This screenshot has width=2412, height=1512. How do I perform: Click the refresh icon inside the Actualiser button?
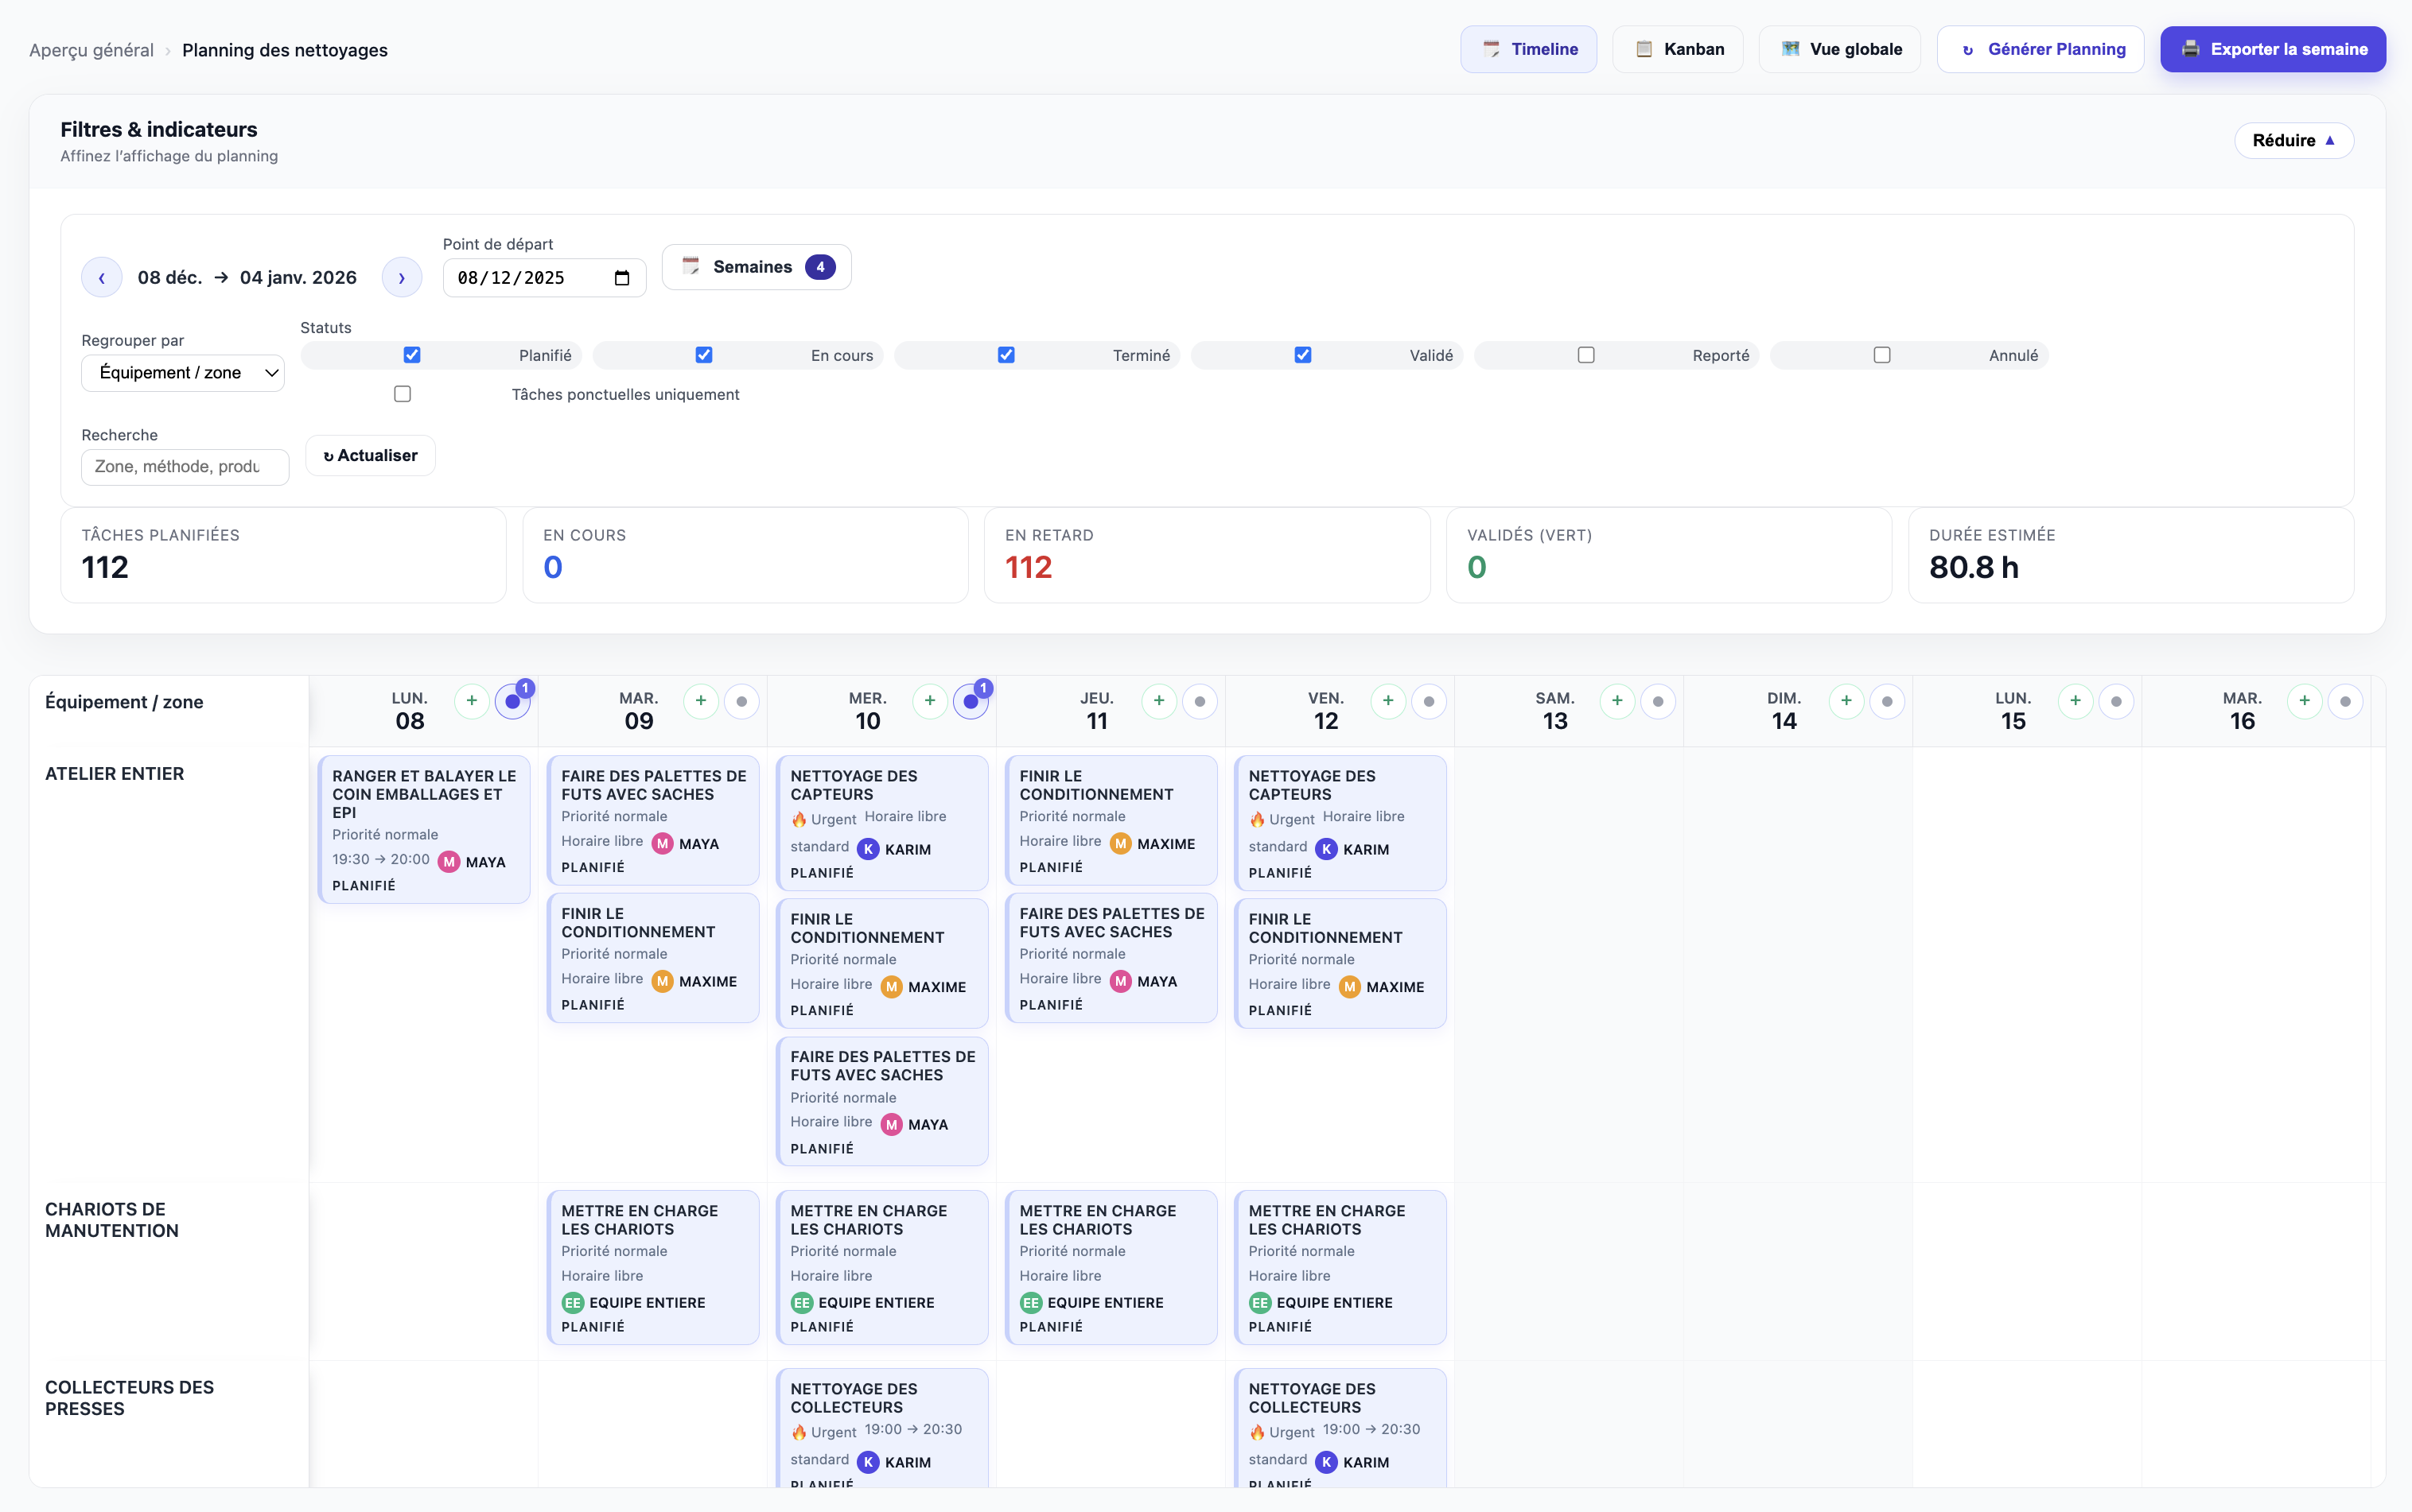(329, 455)
